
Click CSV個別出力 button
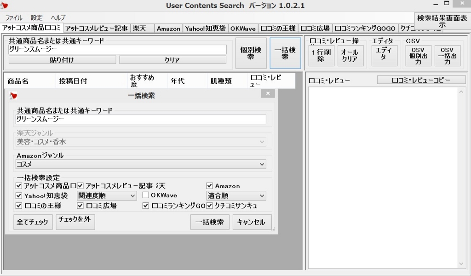[418, 56]
